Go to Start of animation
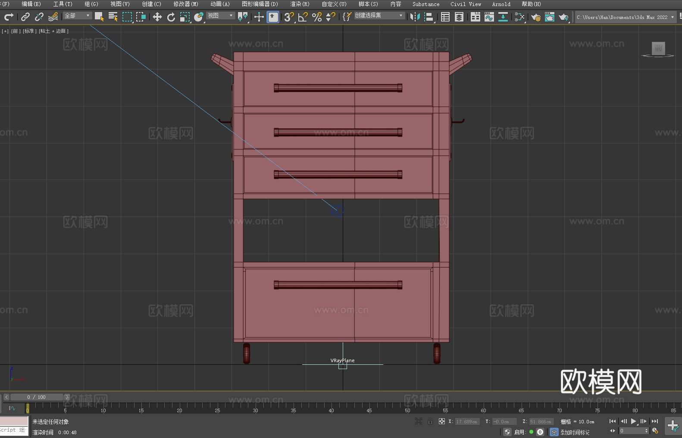This screenshot has height=438, width=682. [x=612, y=421]
